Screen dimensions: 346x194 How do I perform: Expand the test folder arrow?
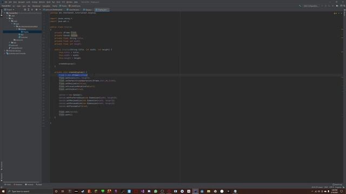10,43
